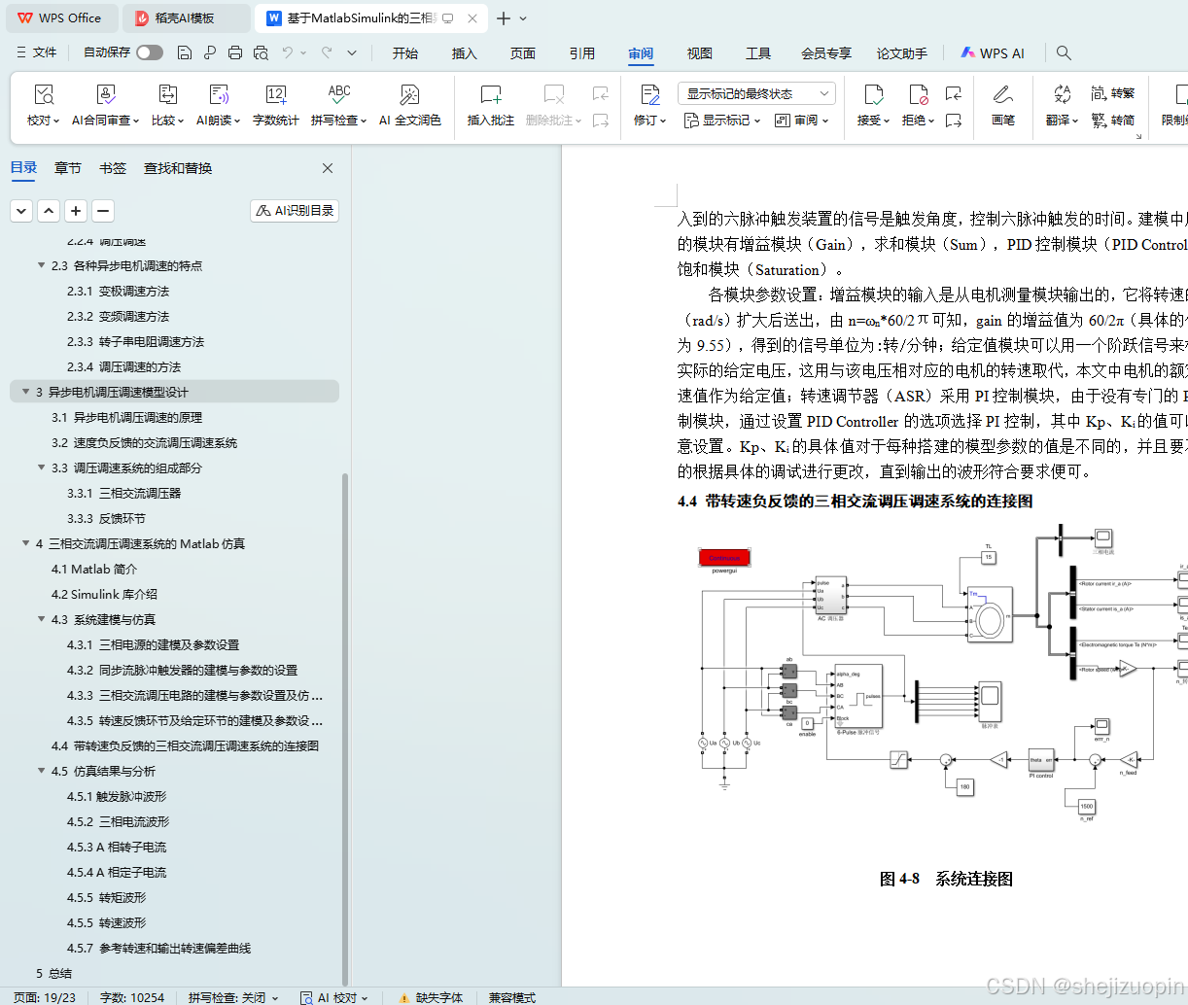The height and width of the screenshot is (1005, 1188).
Task: Switch to the 视图 ribbon tab
Action: tap(700, 53)
